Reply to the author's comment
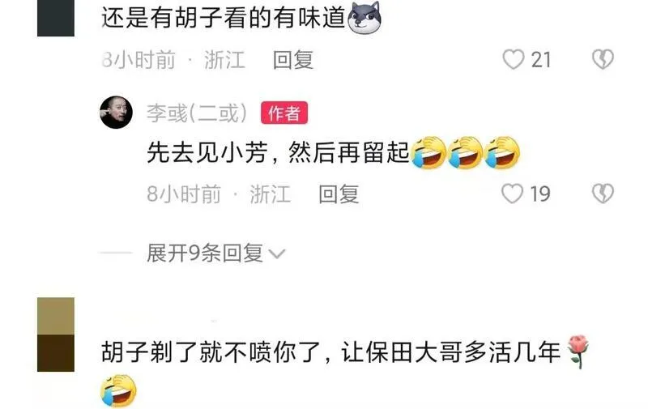The width and height of the screenshot is (648, 409). click(339, 194)
